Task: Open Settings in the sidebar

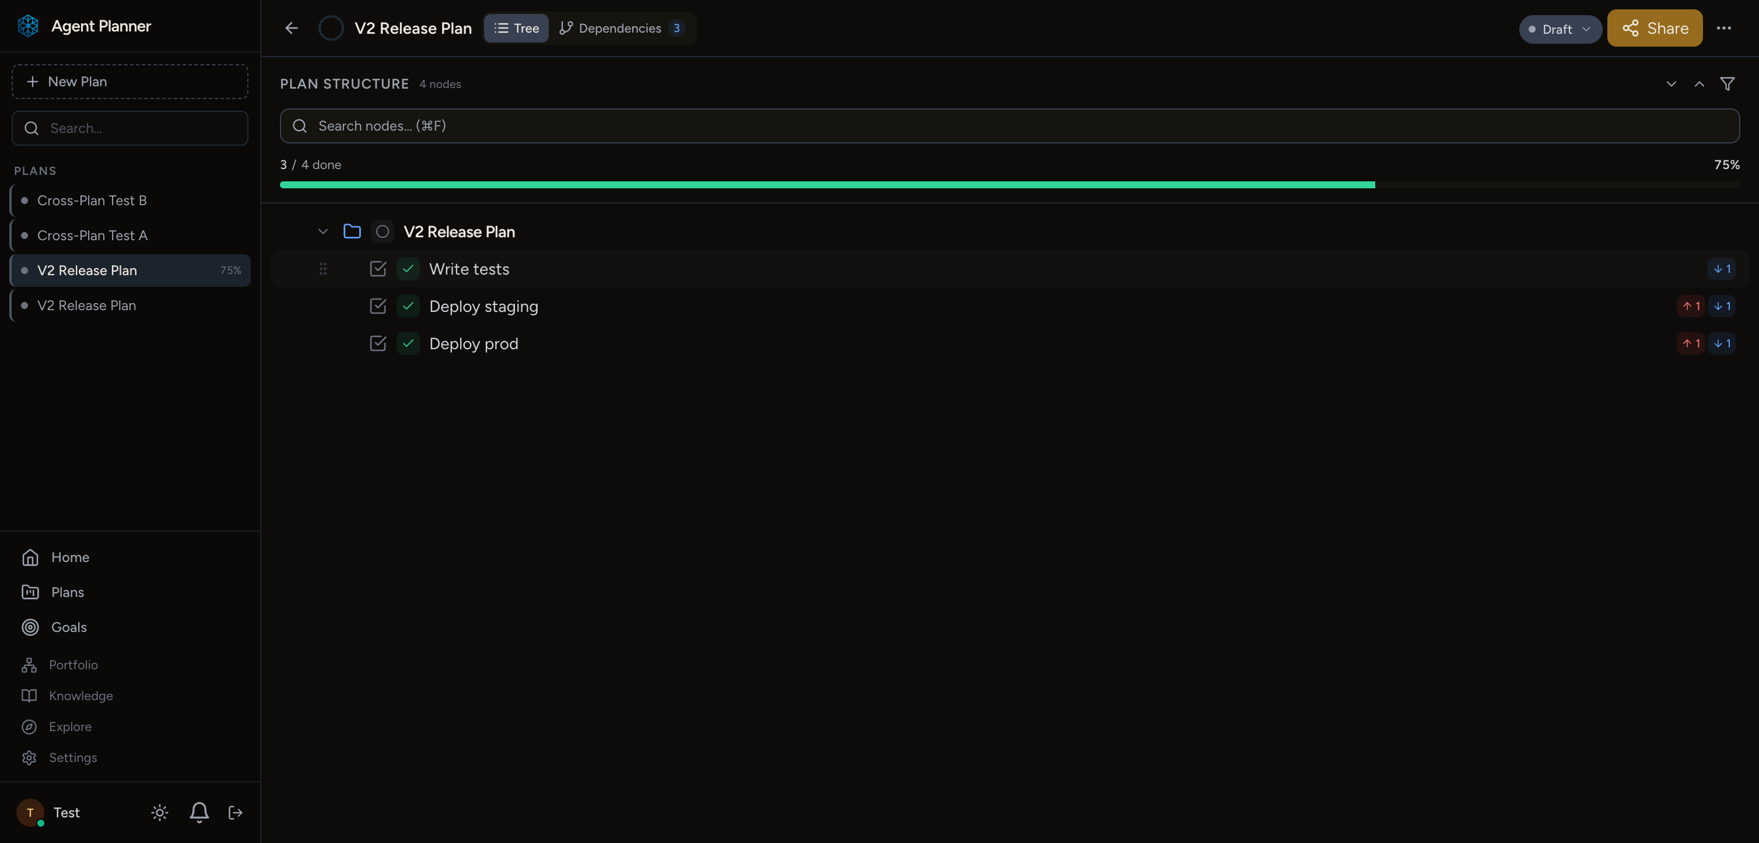Action: [129, 758]
